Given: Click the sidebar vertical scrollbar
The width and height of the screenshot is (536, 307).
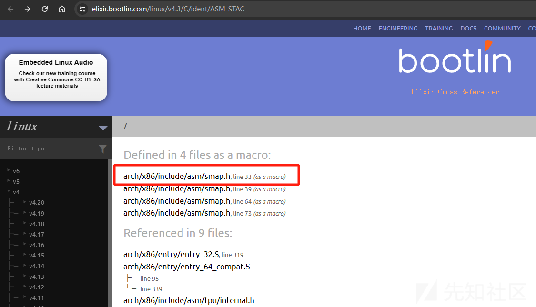Looking at the screenshot, I should click(x=110, y=233).
